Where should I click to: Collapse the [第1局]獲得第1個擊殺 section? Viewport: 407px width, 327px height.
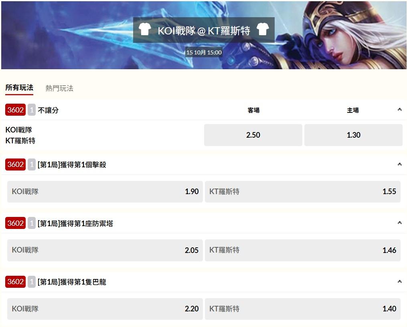(400, 164)
